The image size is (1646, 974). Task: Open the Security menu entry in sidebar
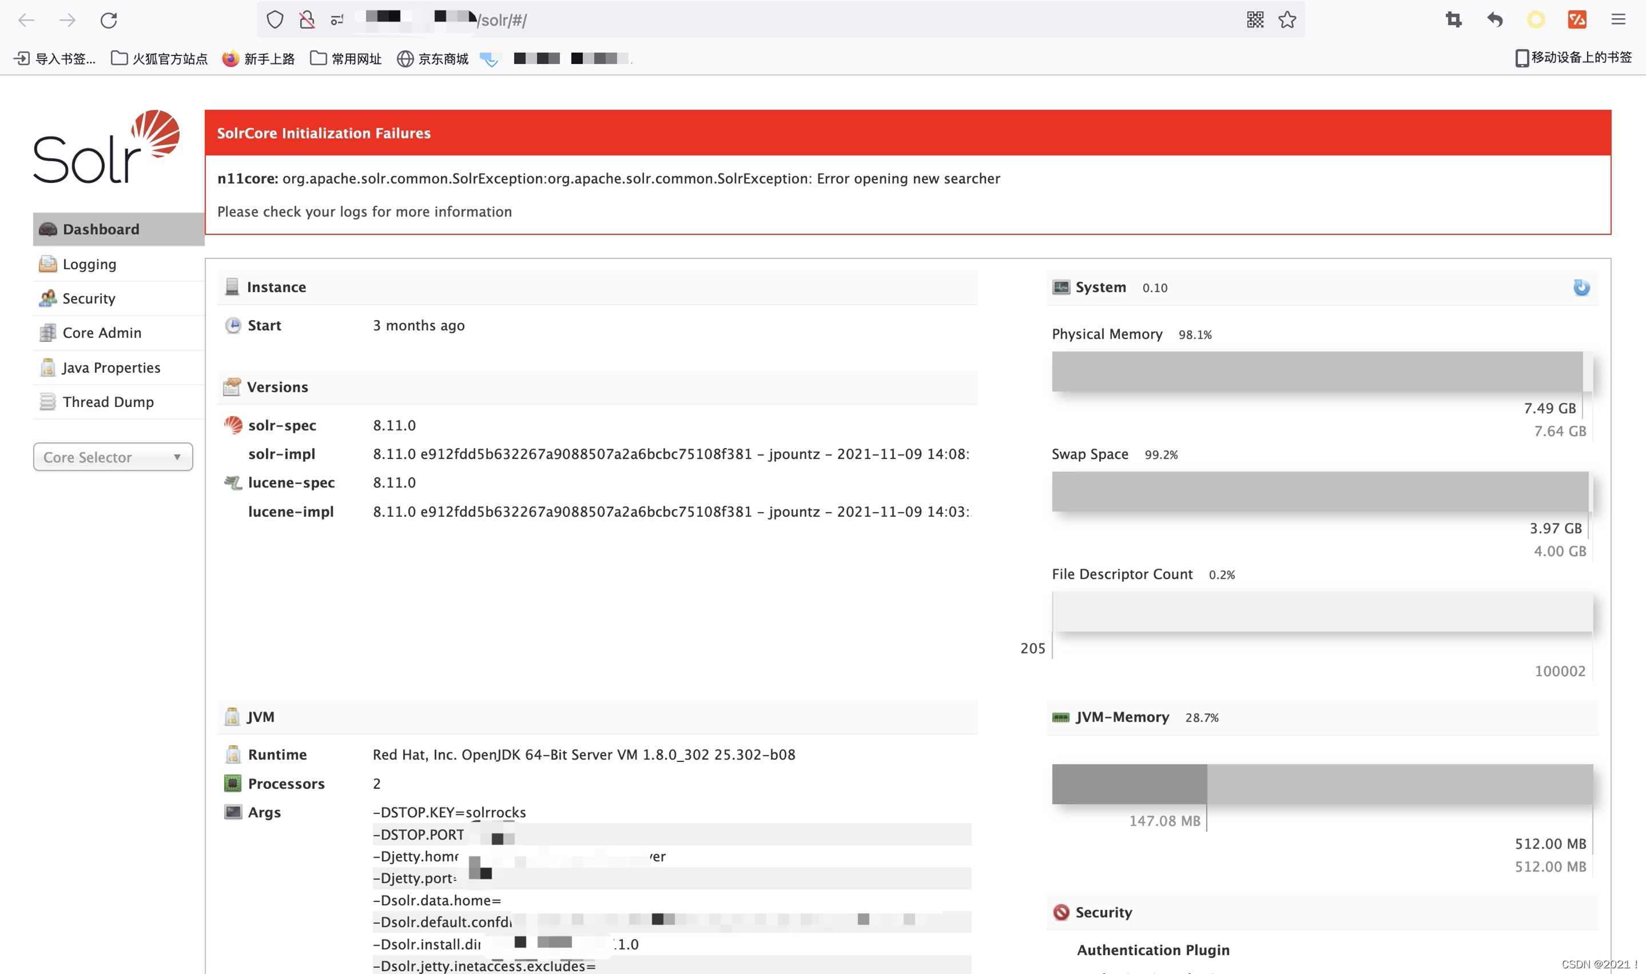pos(118,298)
